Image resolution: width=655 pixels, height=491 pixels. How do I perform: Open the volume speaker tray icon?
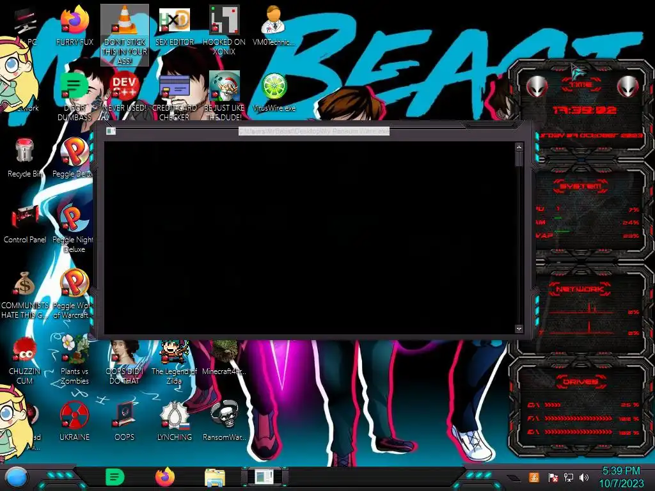(x=583, y=477)
